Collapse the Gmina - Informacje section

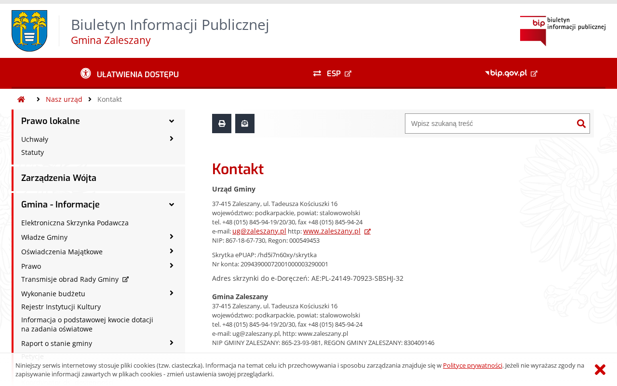[172, 205]
